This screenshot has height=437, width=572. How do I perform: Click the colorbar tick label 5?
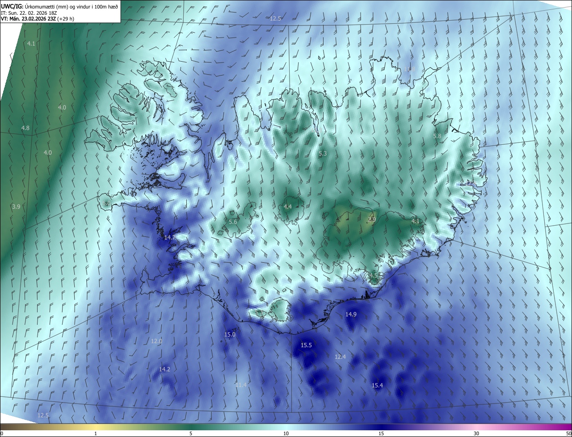[191, 433]
